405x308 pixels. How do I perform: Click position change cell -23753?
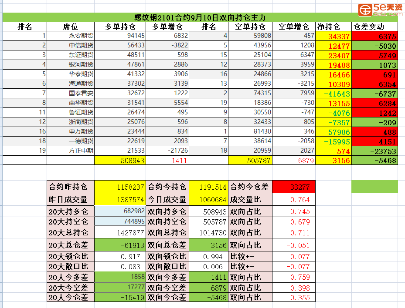375,151
